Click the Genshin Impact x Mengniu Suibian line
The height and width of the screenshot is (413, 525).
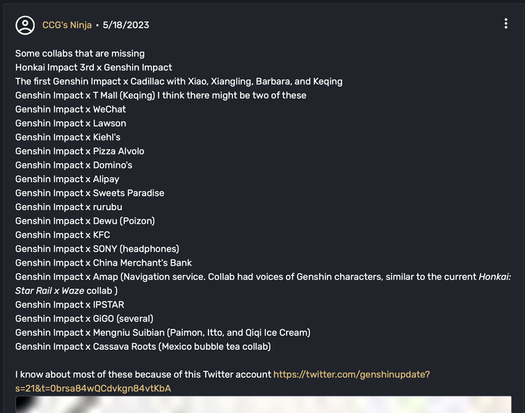163,332
